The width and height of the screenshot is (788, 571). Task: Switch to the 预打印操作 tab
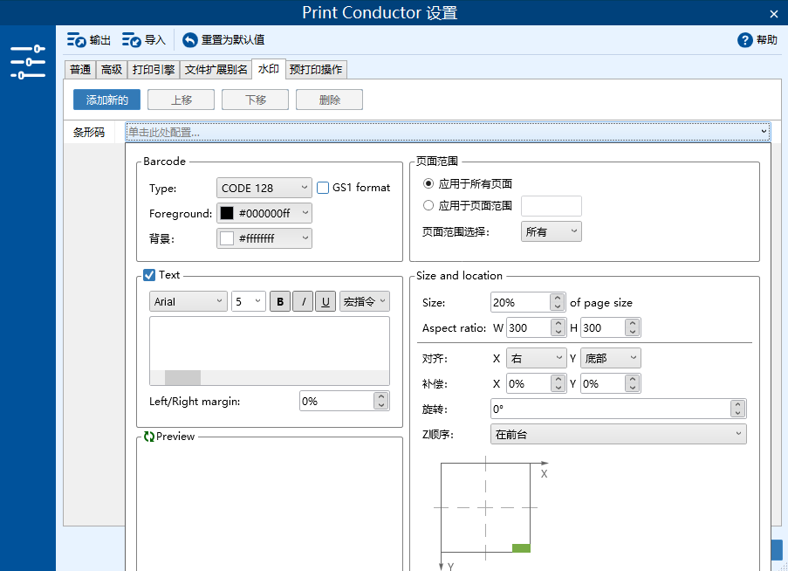[x=316, y=70]
